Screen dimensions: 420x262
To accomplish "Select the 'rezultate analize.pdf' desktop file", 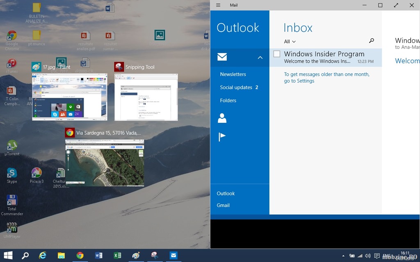I will [85, 41].
